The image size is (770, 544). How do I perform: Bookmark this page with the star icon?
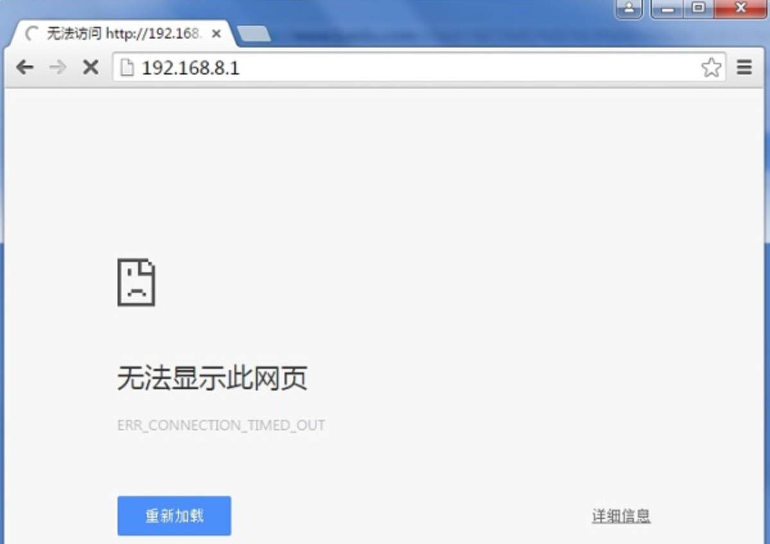point(711,67)
